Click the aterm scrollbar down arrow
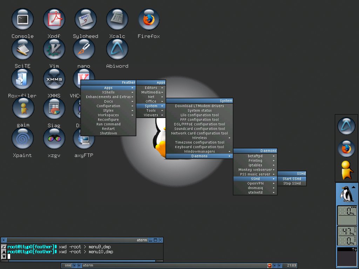This screenshot has height=269, width=359. (x=4, y=257)
